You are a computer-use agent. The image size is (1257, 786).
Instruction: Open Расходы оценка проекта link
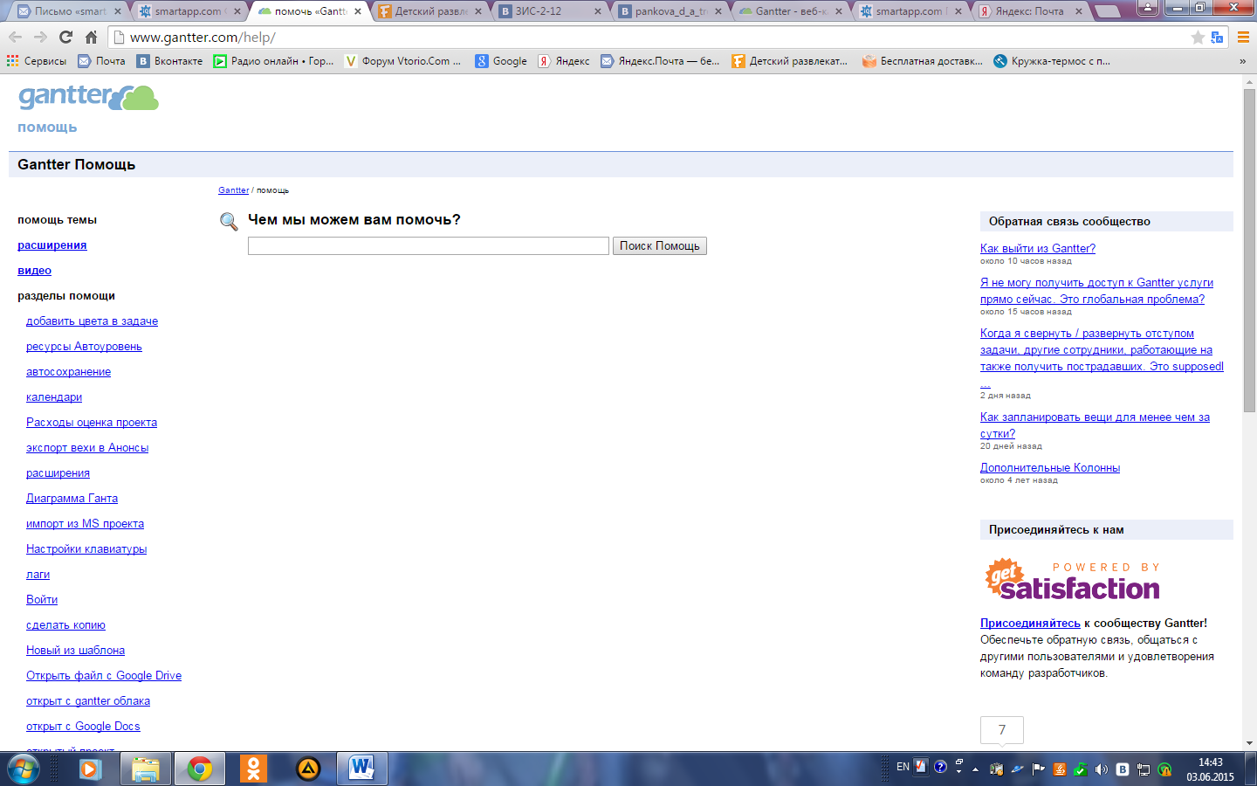coord(92,423)
